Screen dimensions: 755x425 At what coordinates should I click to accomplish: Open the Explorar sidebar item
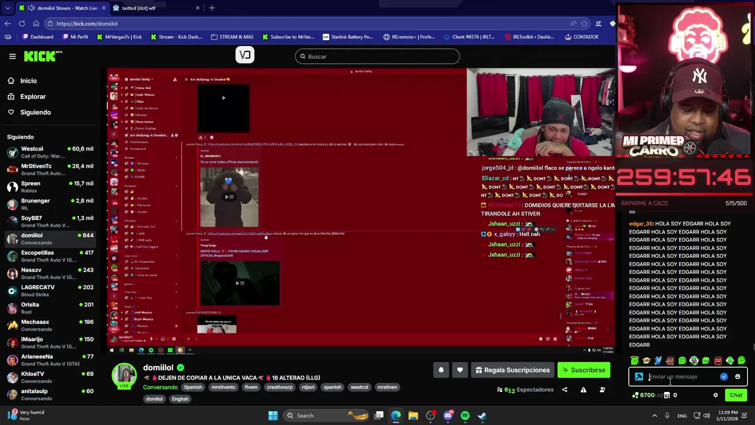[x=32, y=96]
